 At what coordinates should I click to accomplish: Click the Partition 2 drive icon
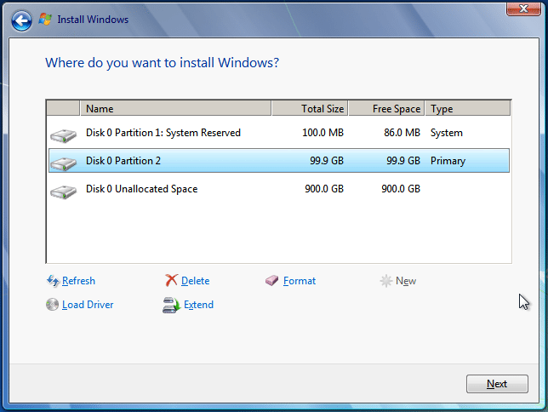63,163
